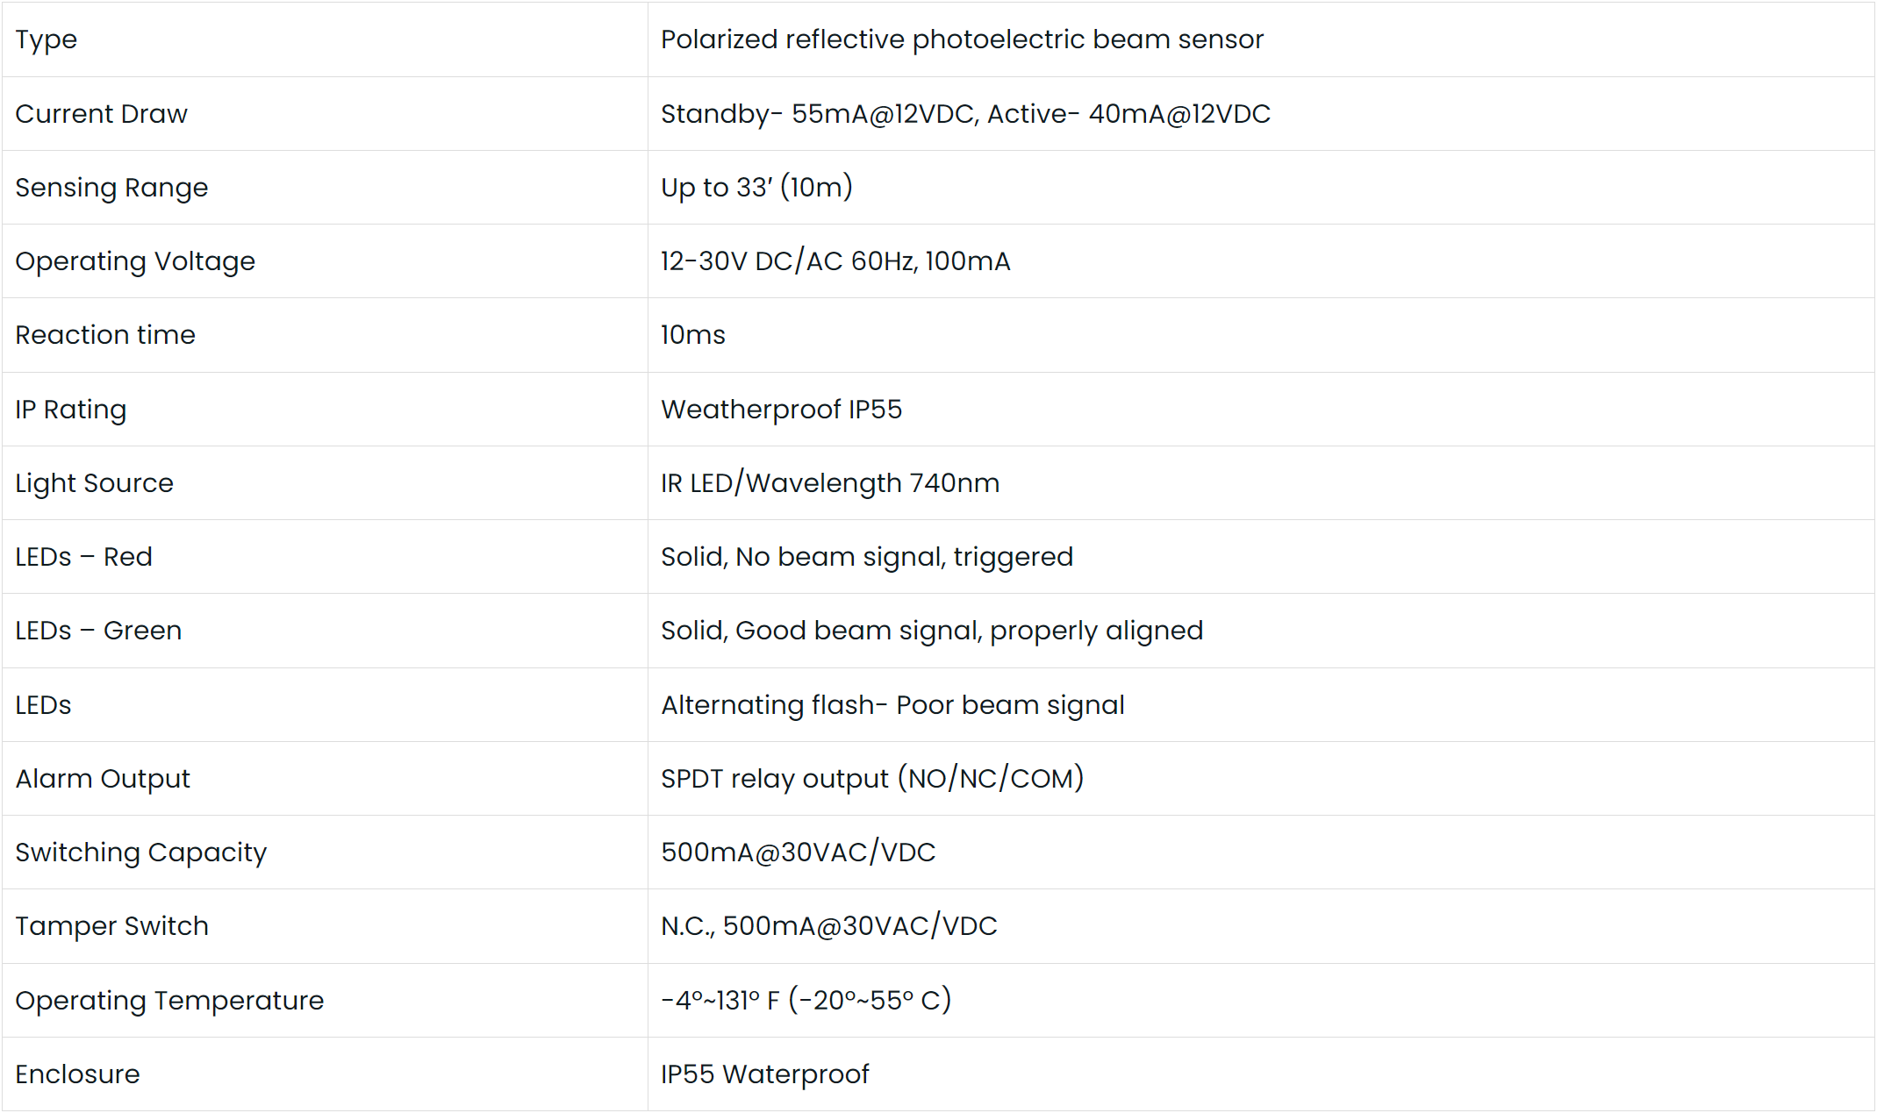The height and width of the screenshot is (1113, 1877).
Task: Select the 'Up to 33' (10m)' value
Action: 756,188
